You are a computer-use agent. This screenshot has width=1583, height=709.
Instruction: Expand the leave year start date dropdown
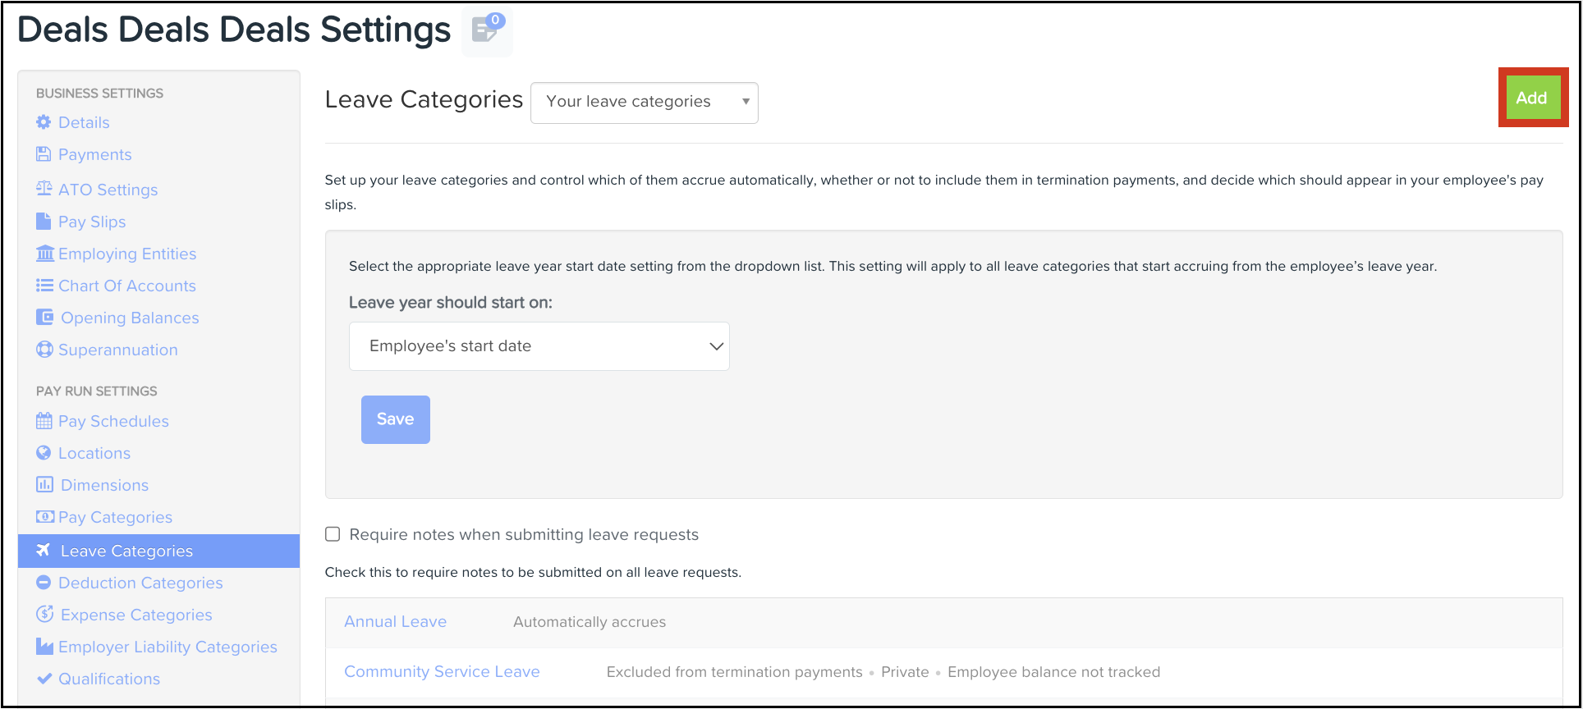click(539, 346)
